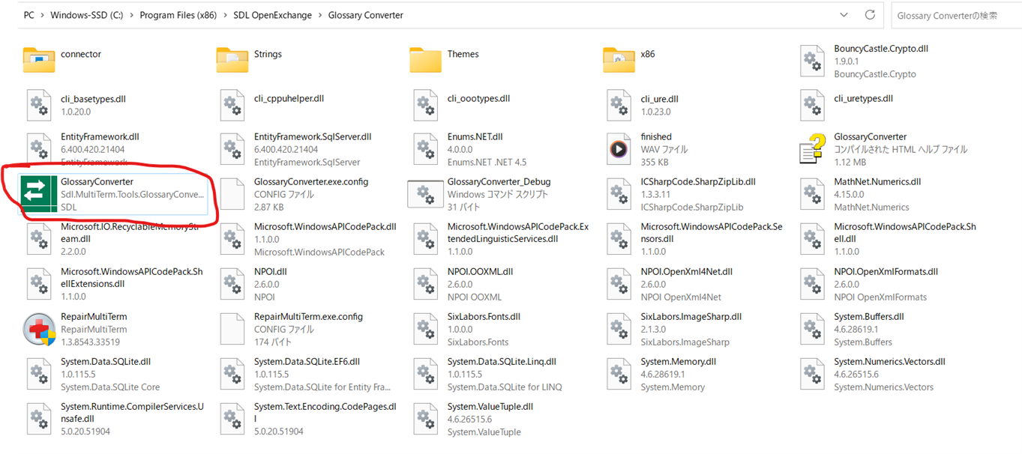
Task: Click the System.Data.SQLite.dll file icon
Action: pos(39,375)
